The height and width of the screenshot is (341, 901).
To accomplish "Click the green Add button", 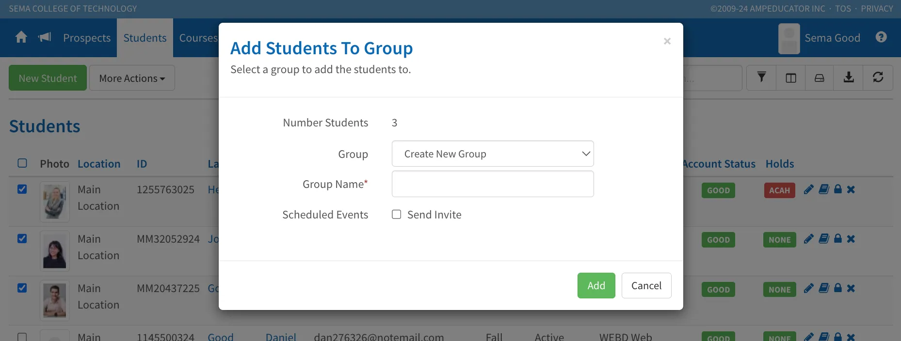I will point(596,285).
